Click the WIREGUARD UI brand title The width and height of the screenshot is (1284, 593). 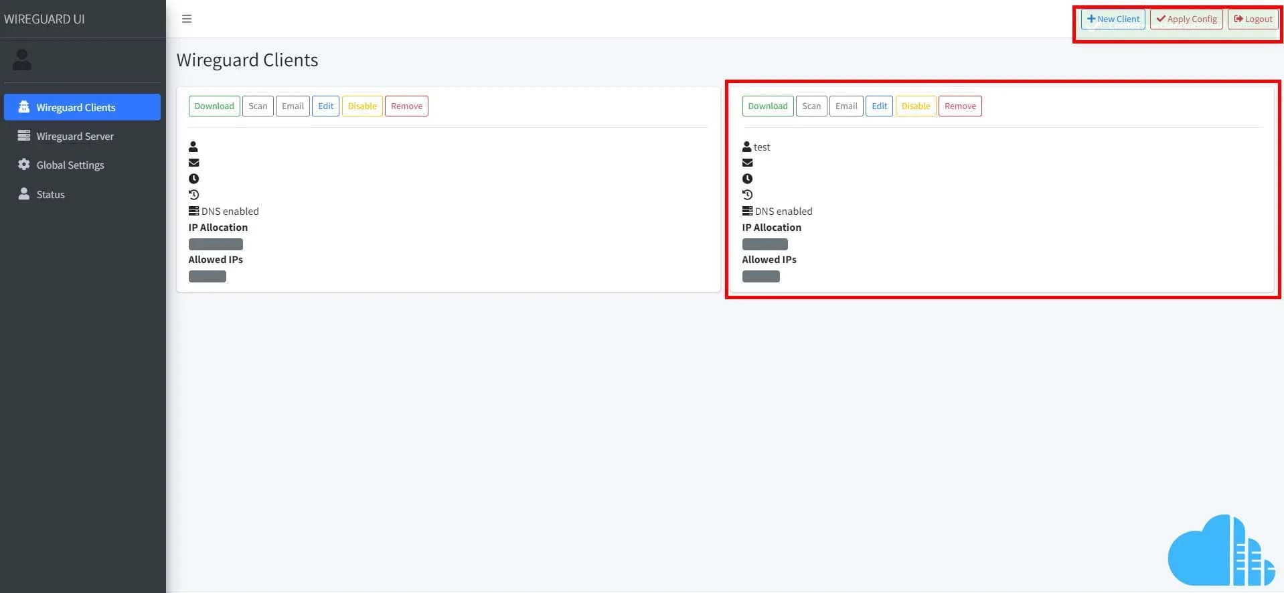point(44,19)
